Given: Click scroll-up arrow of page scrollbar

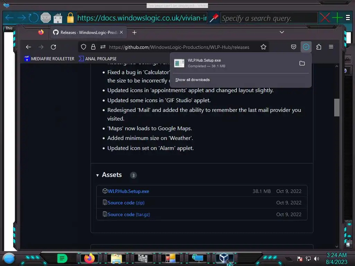Looking at the screenshot, I should 337,66.
